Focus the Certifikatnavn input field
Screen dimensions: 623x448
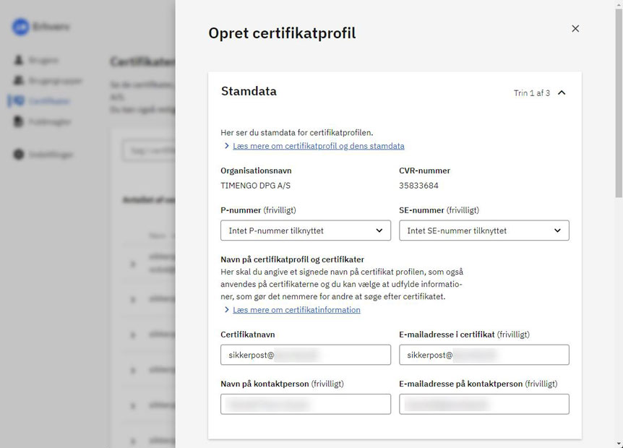[x=306, y=355]
